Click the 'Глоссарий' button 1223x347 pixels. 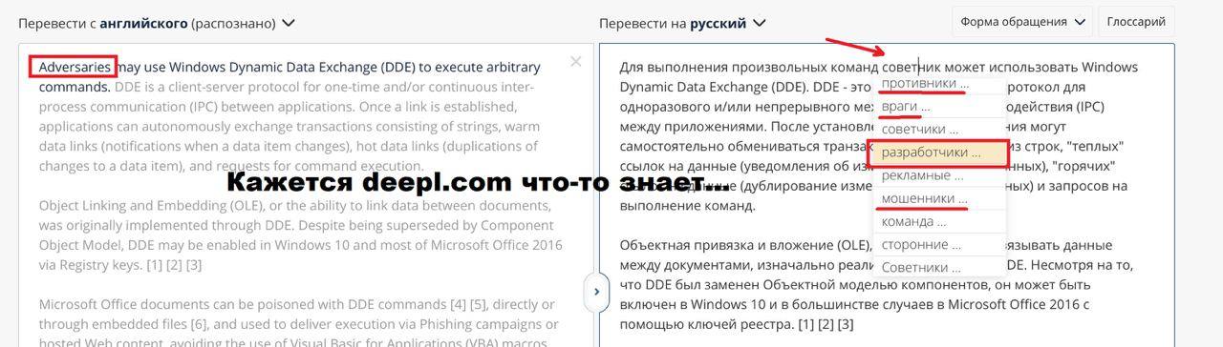1136,21
